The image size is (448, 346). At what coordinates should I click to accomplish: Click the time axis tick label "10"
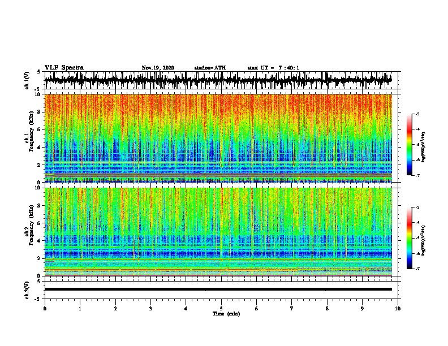point(398,309)
